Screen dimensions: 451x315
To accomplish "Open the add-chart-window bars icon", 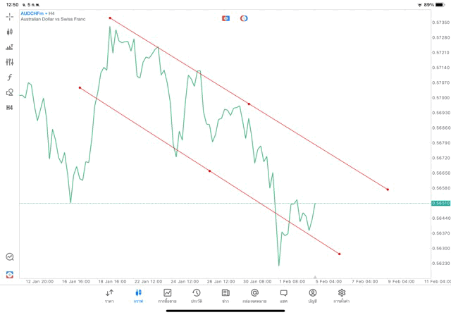I will pyautogui.click(x=10, y=47).
